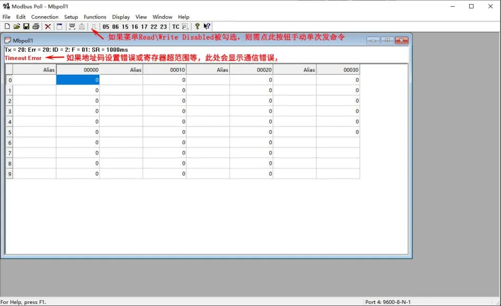Click the red X delete icon
Screen dimensions: 501x306
click(x=48, y=26)
